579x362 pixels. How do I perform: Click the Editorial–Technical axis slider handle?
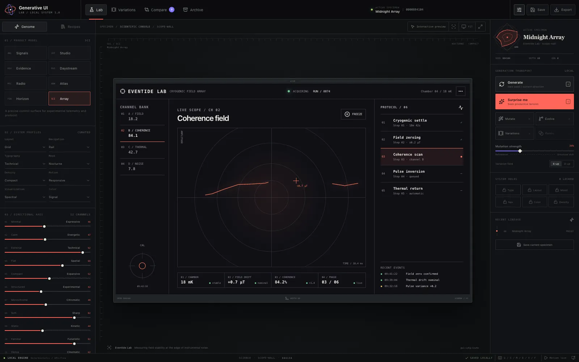[x=83, y=252]
